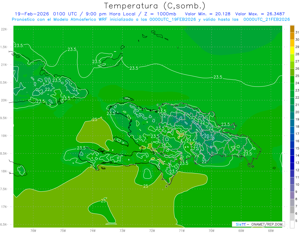This screenshot has width=304, height=234.
Task: Click the '20.5' contour label on the map
Action: pos(208,136)
